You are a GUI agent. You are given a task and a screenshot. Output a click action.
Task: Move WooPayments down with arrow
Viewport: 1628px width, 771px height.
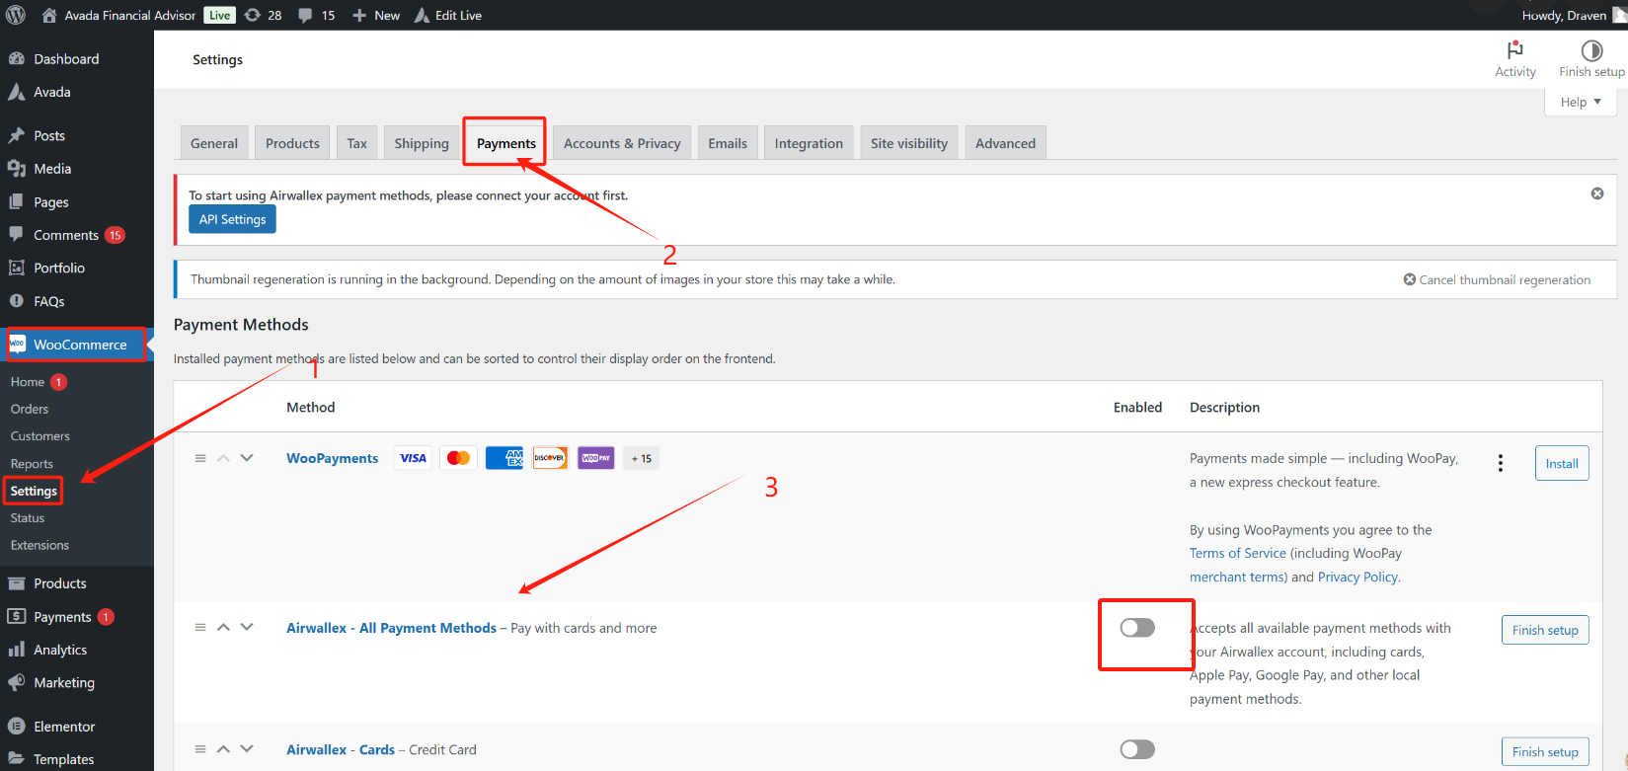[247, 458]
